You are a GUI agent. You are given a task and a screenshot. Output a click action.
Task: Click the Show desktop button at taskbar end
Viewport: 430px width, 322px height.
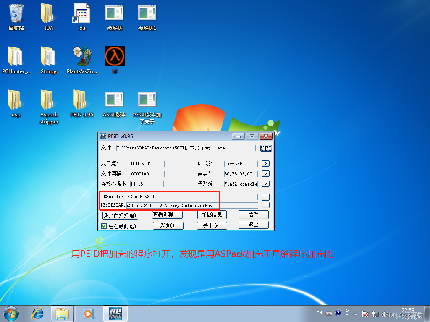(427, 314)
